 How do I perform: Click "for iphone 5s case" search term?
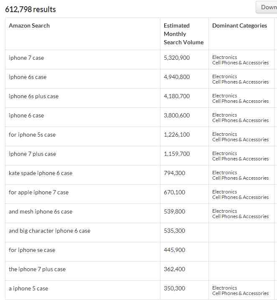pyautogui.click(x=32, y=135)
